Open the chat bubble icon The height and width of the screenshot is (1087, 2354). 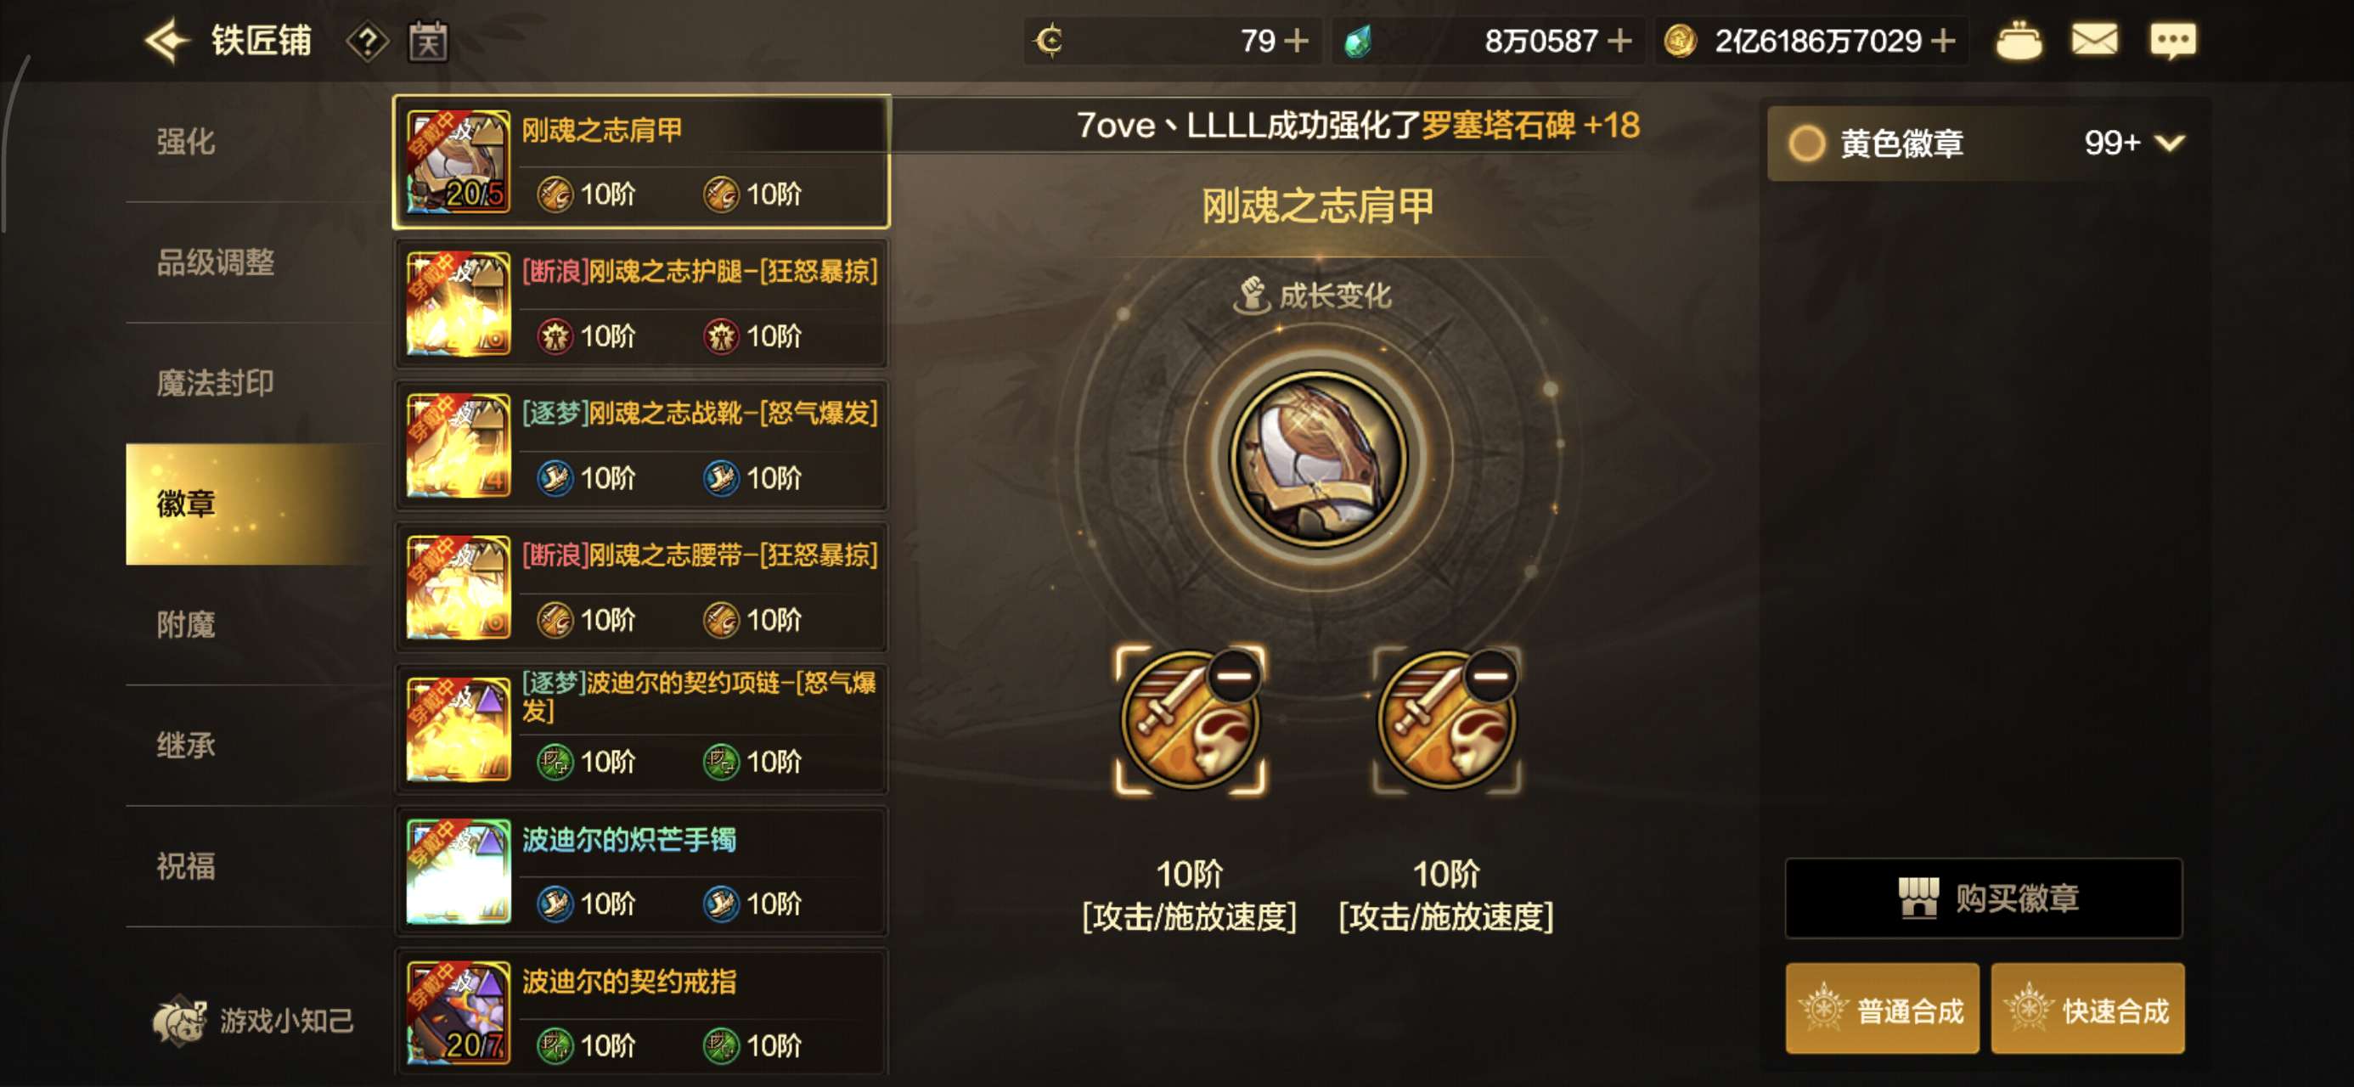click(x=2173, y=41)
